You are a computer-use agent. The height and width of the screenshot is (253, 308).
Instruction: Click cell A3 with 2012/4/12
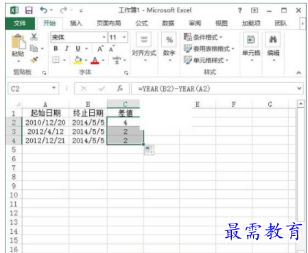pyautogui.click(x=45, y=132)
